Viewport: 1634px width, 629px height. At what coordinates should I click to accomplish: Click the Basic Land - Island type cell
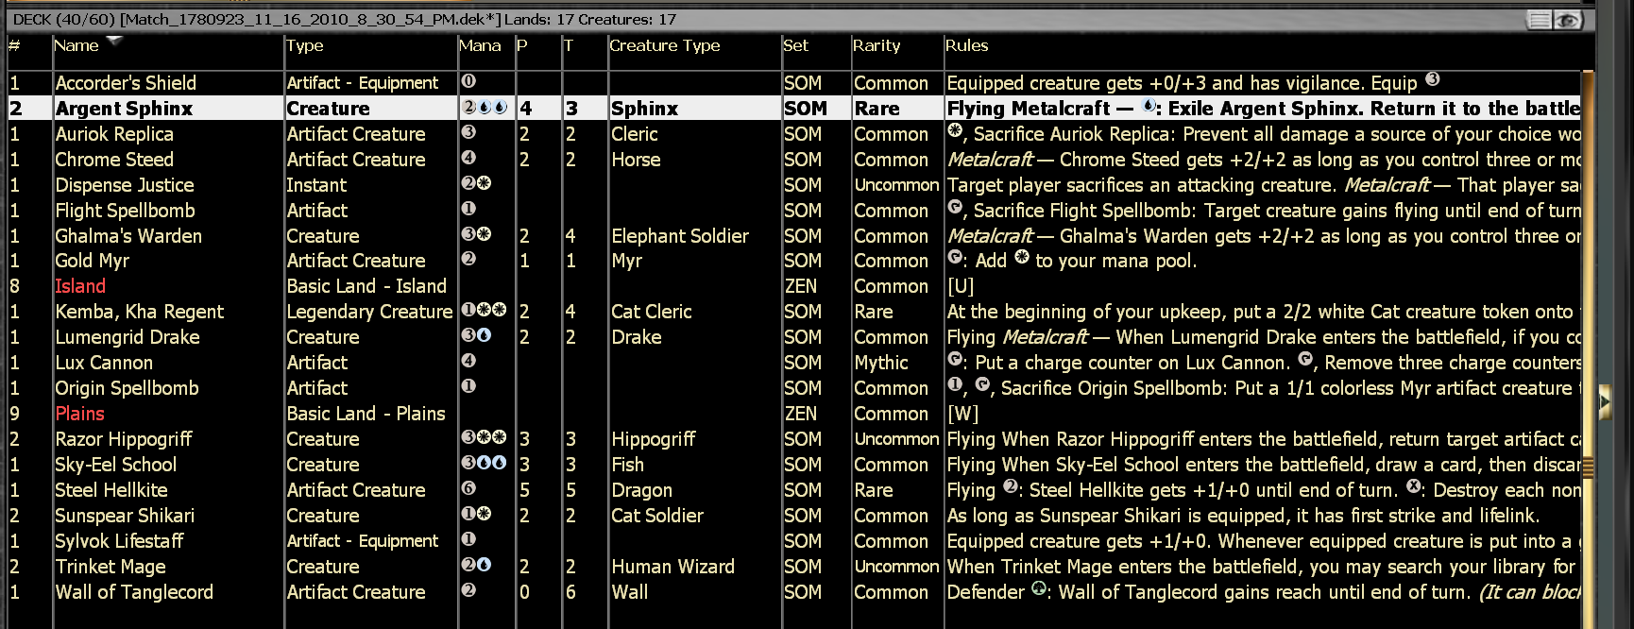(366, 286)
